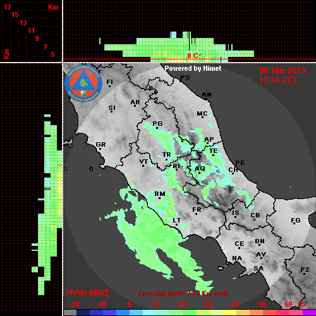The image size is (316, 316).
Task: Click the '50' dBZ scale value
Action: tap(262, 304)
